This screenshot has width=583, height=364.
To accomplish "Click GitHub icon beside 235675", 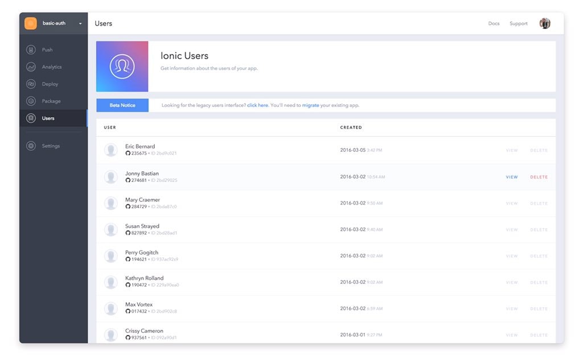I will tap(128, 153).
